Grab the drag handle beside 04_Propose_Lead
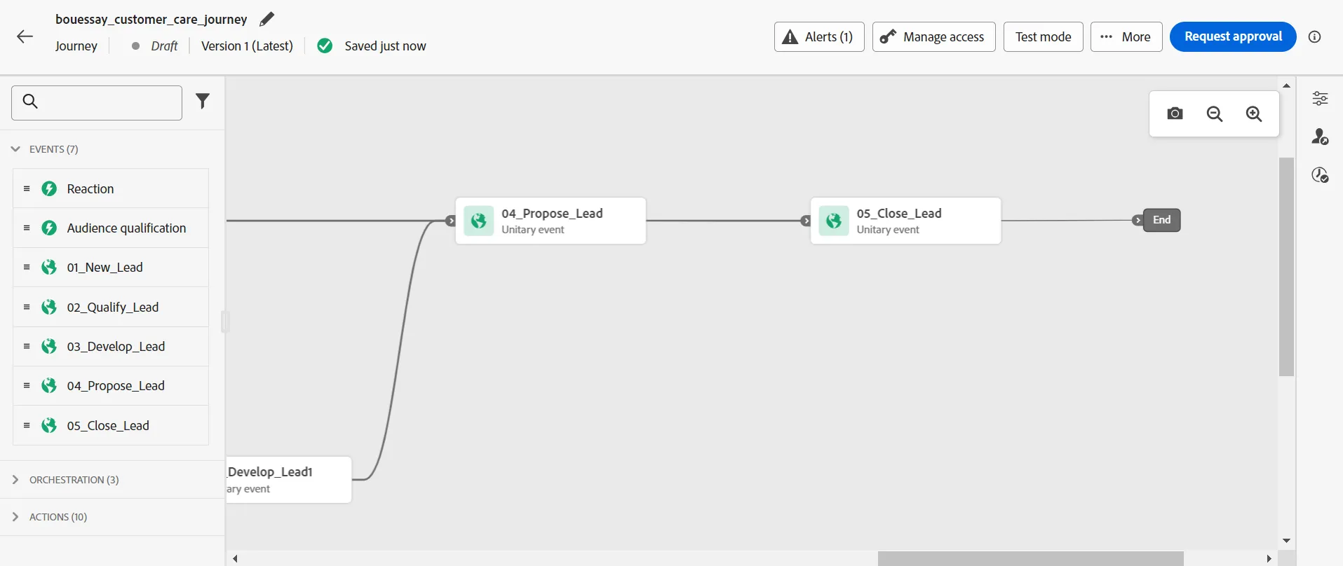Viewport: 1343px width, 566px height. (27, 385)
